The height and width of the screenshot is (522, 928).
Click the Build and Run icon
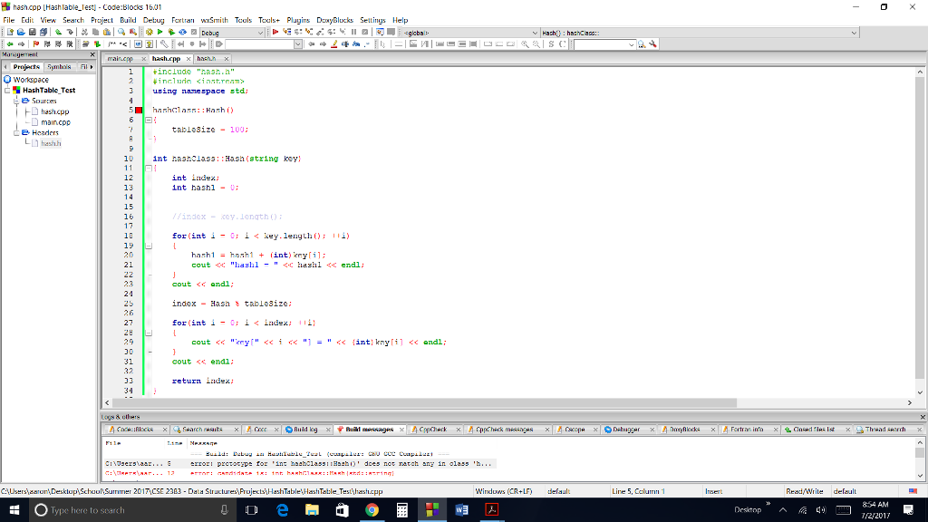[x=172, y=30]
